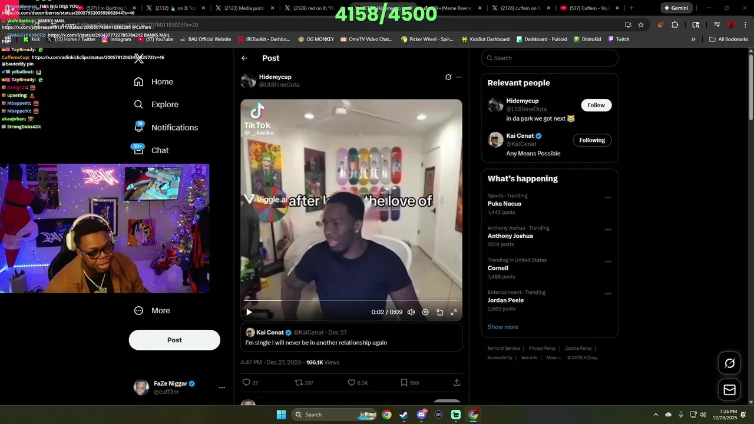Open Chat in the X sidebar
The image size is (754, 424).
[151, 150]
